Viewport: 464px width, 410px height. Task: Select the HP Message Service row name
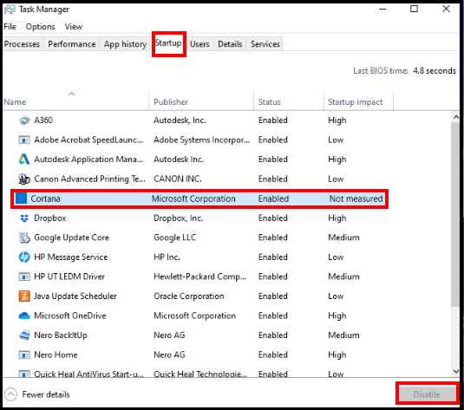point(71,257)
